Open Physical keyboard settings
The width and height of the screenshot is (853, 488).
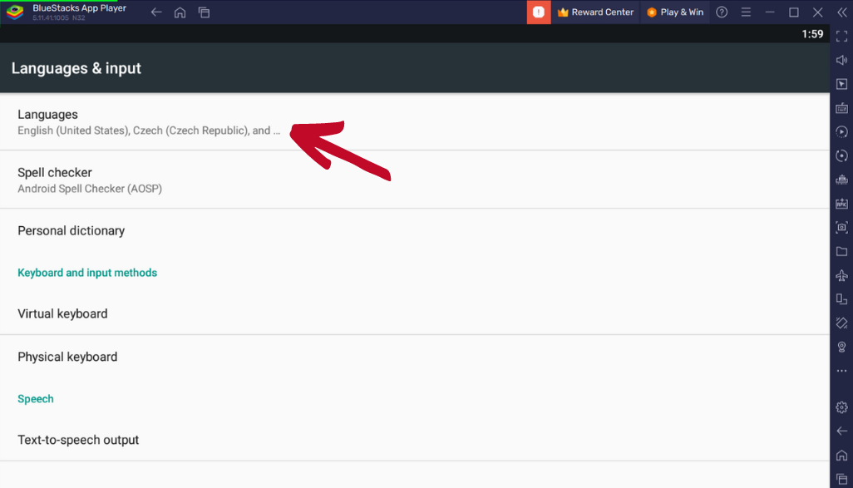[x=415, y=357]
